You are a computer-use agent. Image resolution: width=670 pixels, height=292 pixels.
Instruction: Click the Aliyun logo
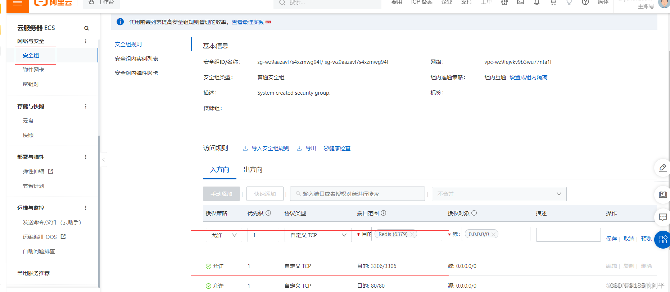pyautogui.click(x=53, y=3)
